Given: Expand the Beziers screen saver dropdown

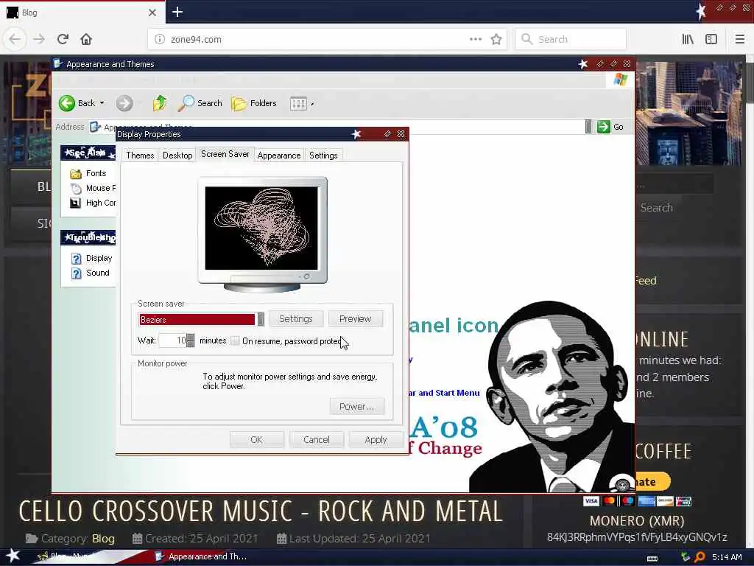Looking at the screenshot, I should (261, 319).
